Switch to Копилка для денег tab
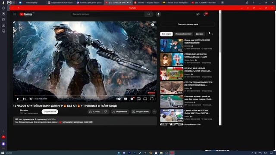Image resolution: width=276 pixels, height=155 pixels. 89,3
